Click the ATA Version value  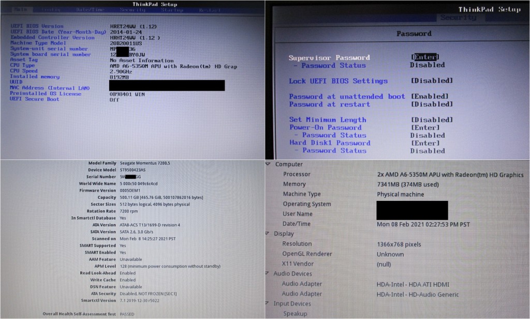[150, 225]
